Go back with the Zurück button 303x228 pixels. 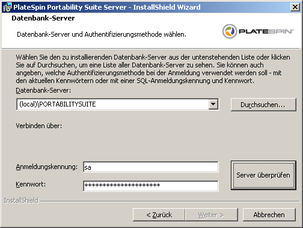tap(159, 215)
